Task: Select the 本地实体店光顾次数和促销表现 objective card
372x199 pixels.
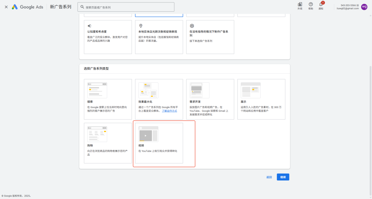Action: coord(159,37)
